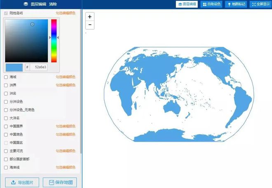Image resolution: width=272 pixels, height=188 pixels.
Task: Click 勾选编辑颜色 next to 洲界
Action: [66, 85]
